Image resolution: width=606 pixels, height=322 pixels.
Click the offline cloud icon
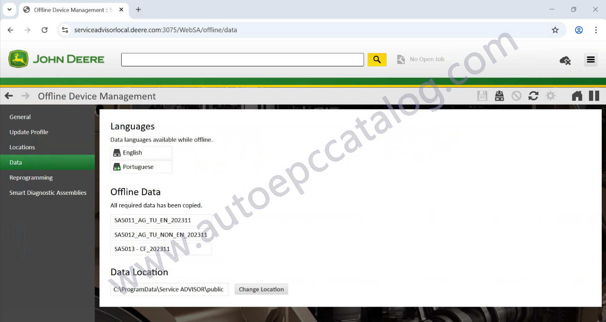pyautogui.click(x=565, y=60)
